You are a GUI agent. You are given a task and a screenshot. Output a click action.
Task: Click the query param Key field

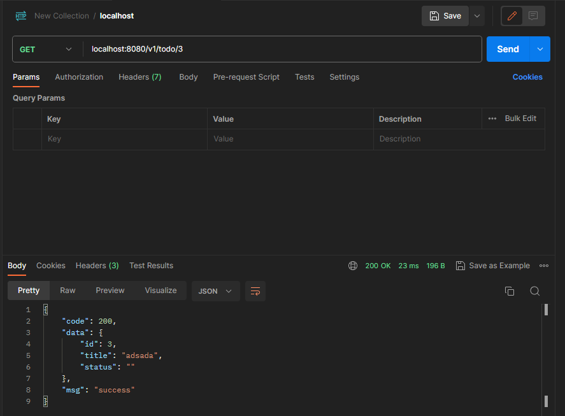click(124, 139)
